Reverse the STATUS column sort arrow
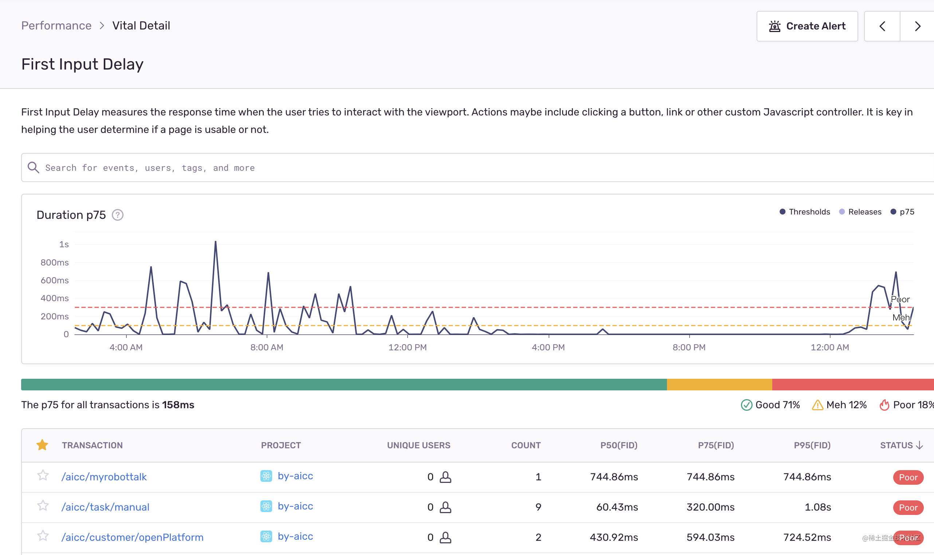This screenshot has width=934, height=555. 920,445
